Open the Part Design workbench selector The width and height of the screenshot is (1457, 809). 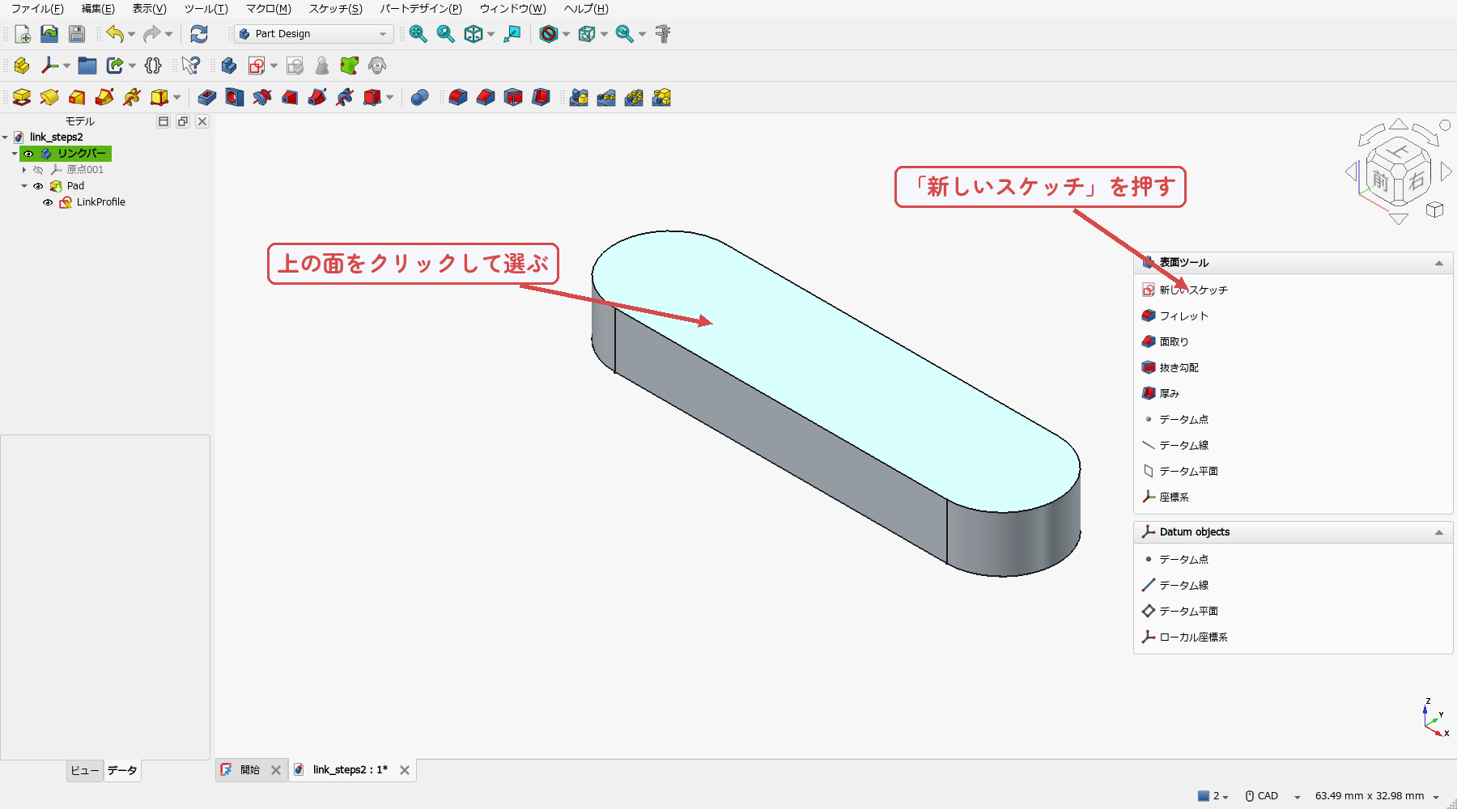[x=313, y=34]
